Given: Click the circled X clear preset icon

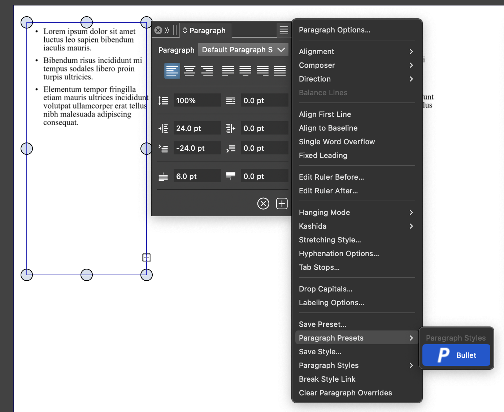Looking at the screenshot, I should (263, 204).
